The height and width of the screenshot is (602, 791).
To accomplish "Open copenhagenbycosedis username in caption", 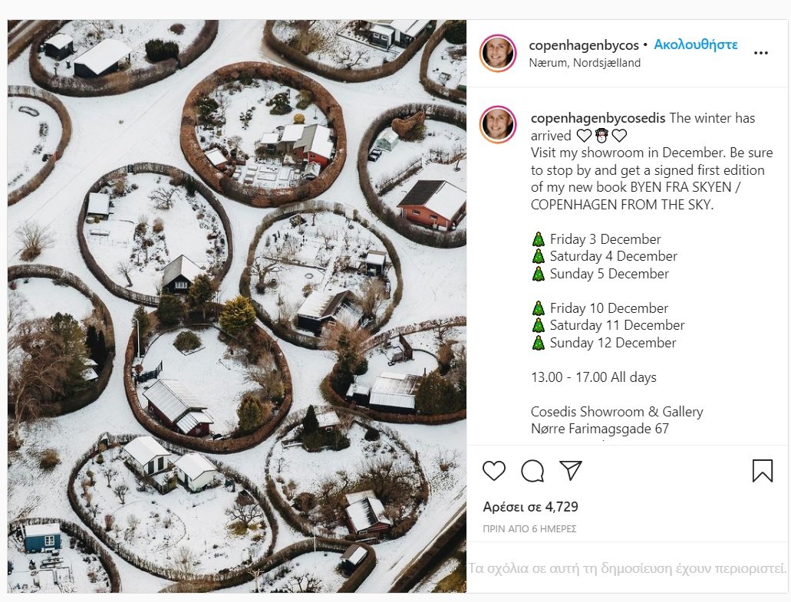I will coord(598,118).
